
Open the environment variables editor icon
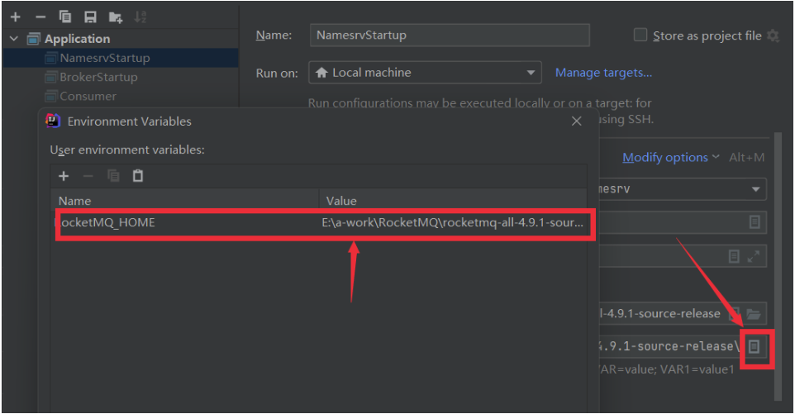click(x=754, y=346)
